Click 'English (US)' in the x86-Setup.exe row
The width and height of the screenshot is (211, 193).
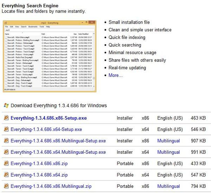coord(170,118)
